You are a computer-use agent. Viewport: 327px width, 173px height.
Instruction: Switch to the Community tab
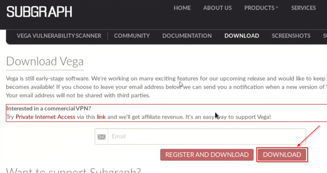point(132,36)
